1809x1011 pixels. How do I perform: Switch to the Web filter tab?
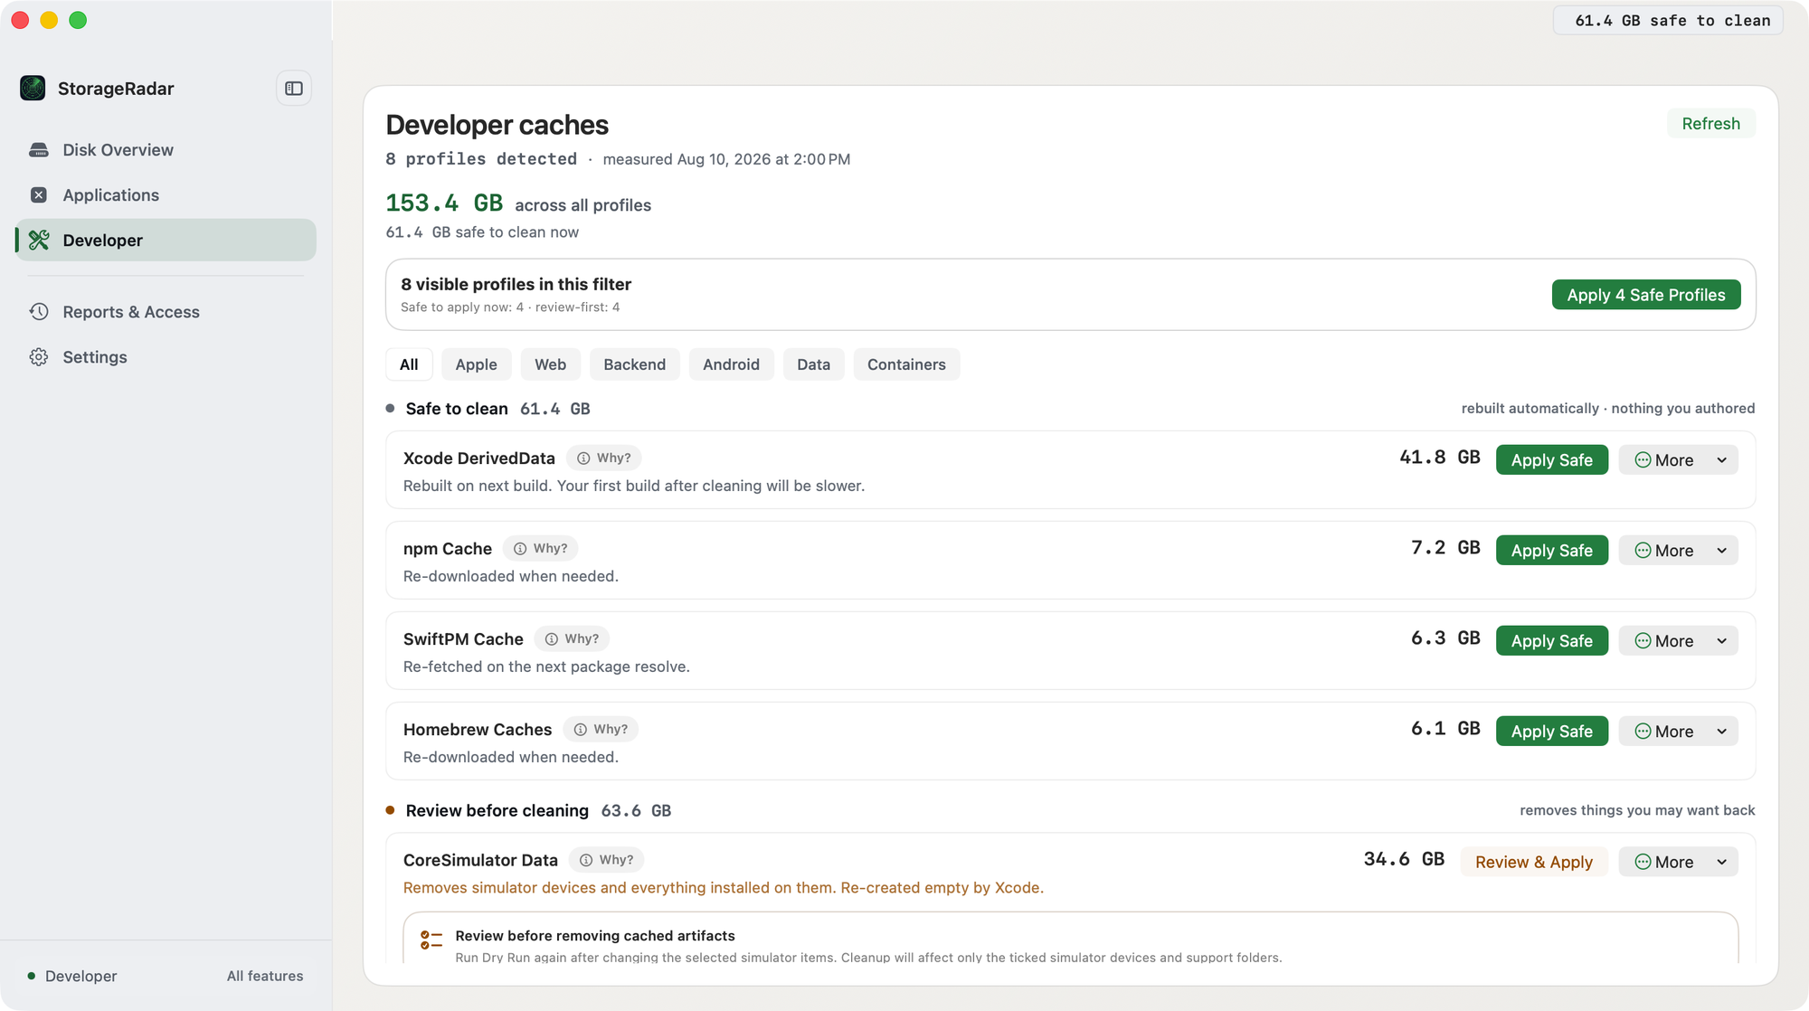[551, 364]
